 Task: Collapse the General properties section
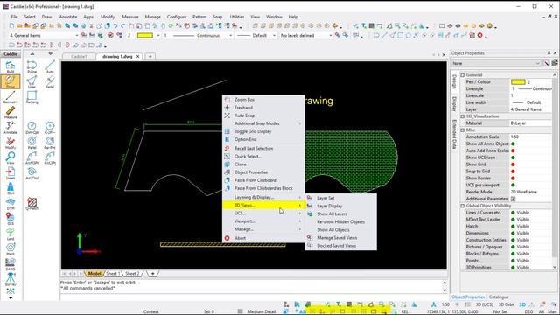(x=463, y=75)
